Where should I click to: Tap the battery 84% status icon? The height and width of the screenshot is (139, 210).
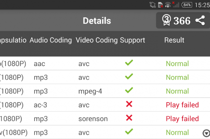click(x=187, y=5)
